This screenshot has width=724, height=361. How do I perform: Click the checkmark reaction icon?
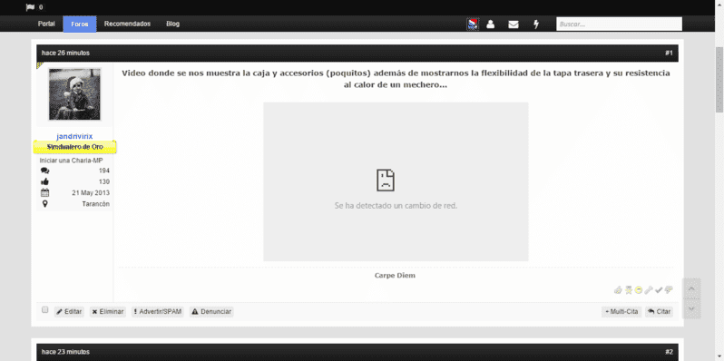(659, 290)
